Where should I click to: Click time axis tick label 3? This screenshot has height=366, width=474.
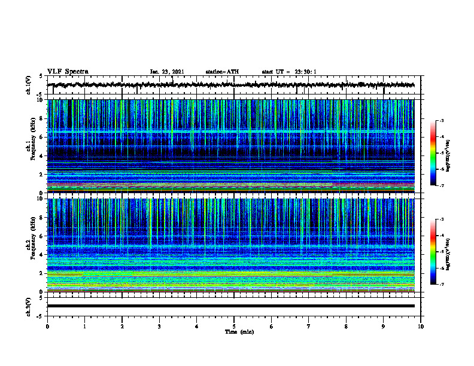point(159,327)
